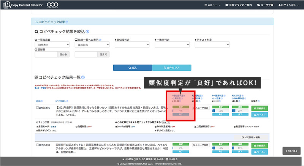Click the 登録日 start date input field

[x=46, y=55]
